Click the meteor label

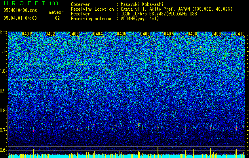[x=56, y=12]
